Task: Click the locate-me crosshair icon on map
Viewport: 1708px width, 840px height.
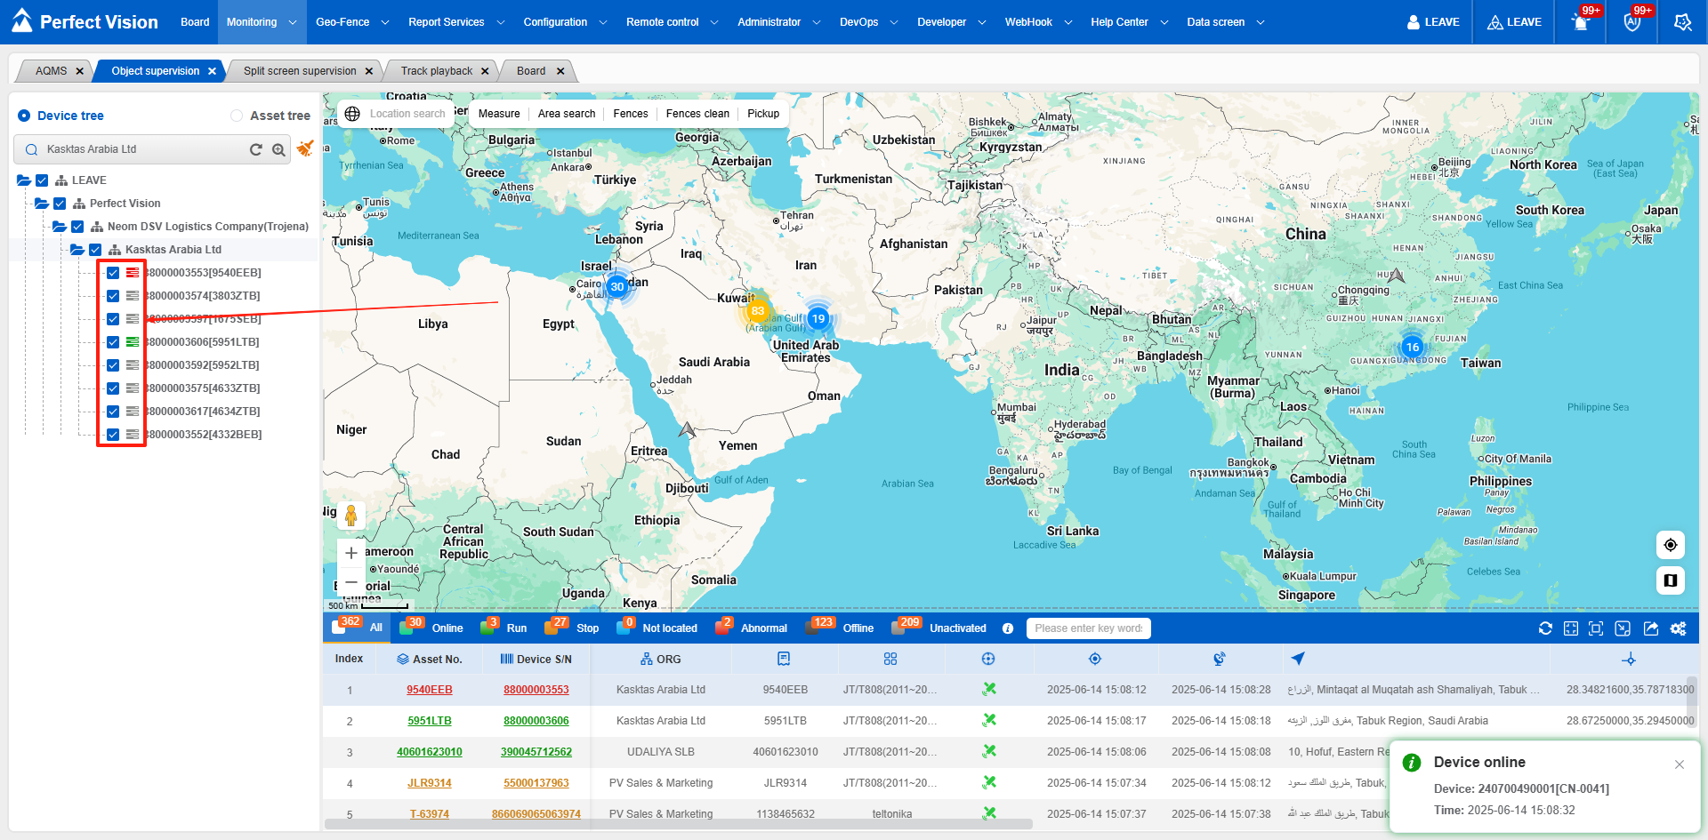Action: [1670, 545]
